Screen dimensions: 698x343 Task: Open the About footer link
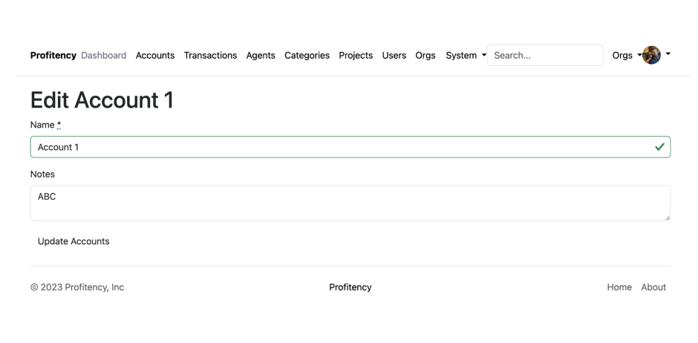pos(653,287)
